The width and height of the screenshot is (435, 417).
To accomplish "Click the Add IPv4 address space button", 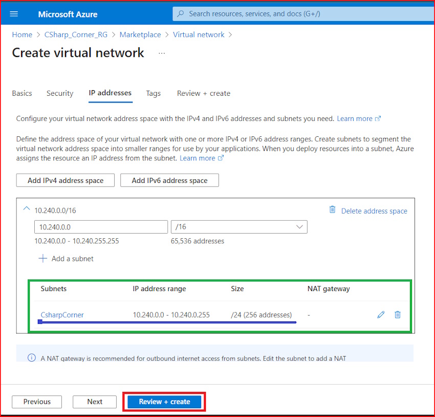I will tap(65, 180).
